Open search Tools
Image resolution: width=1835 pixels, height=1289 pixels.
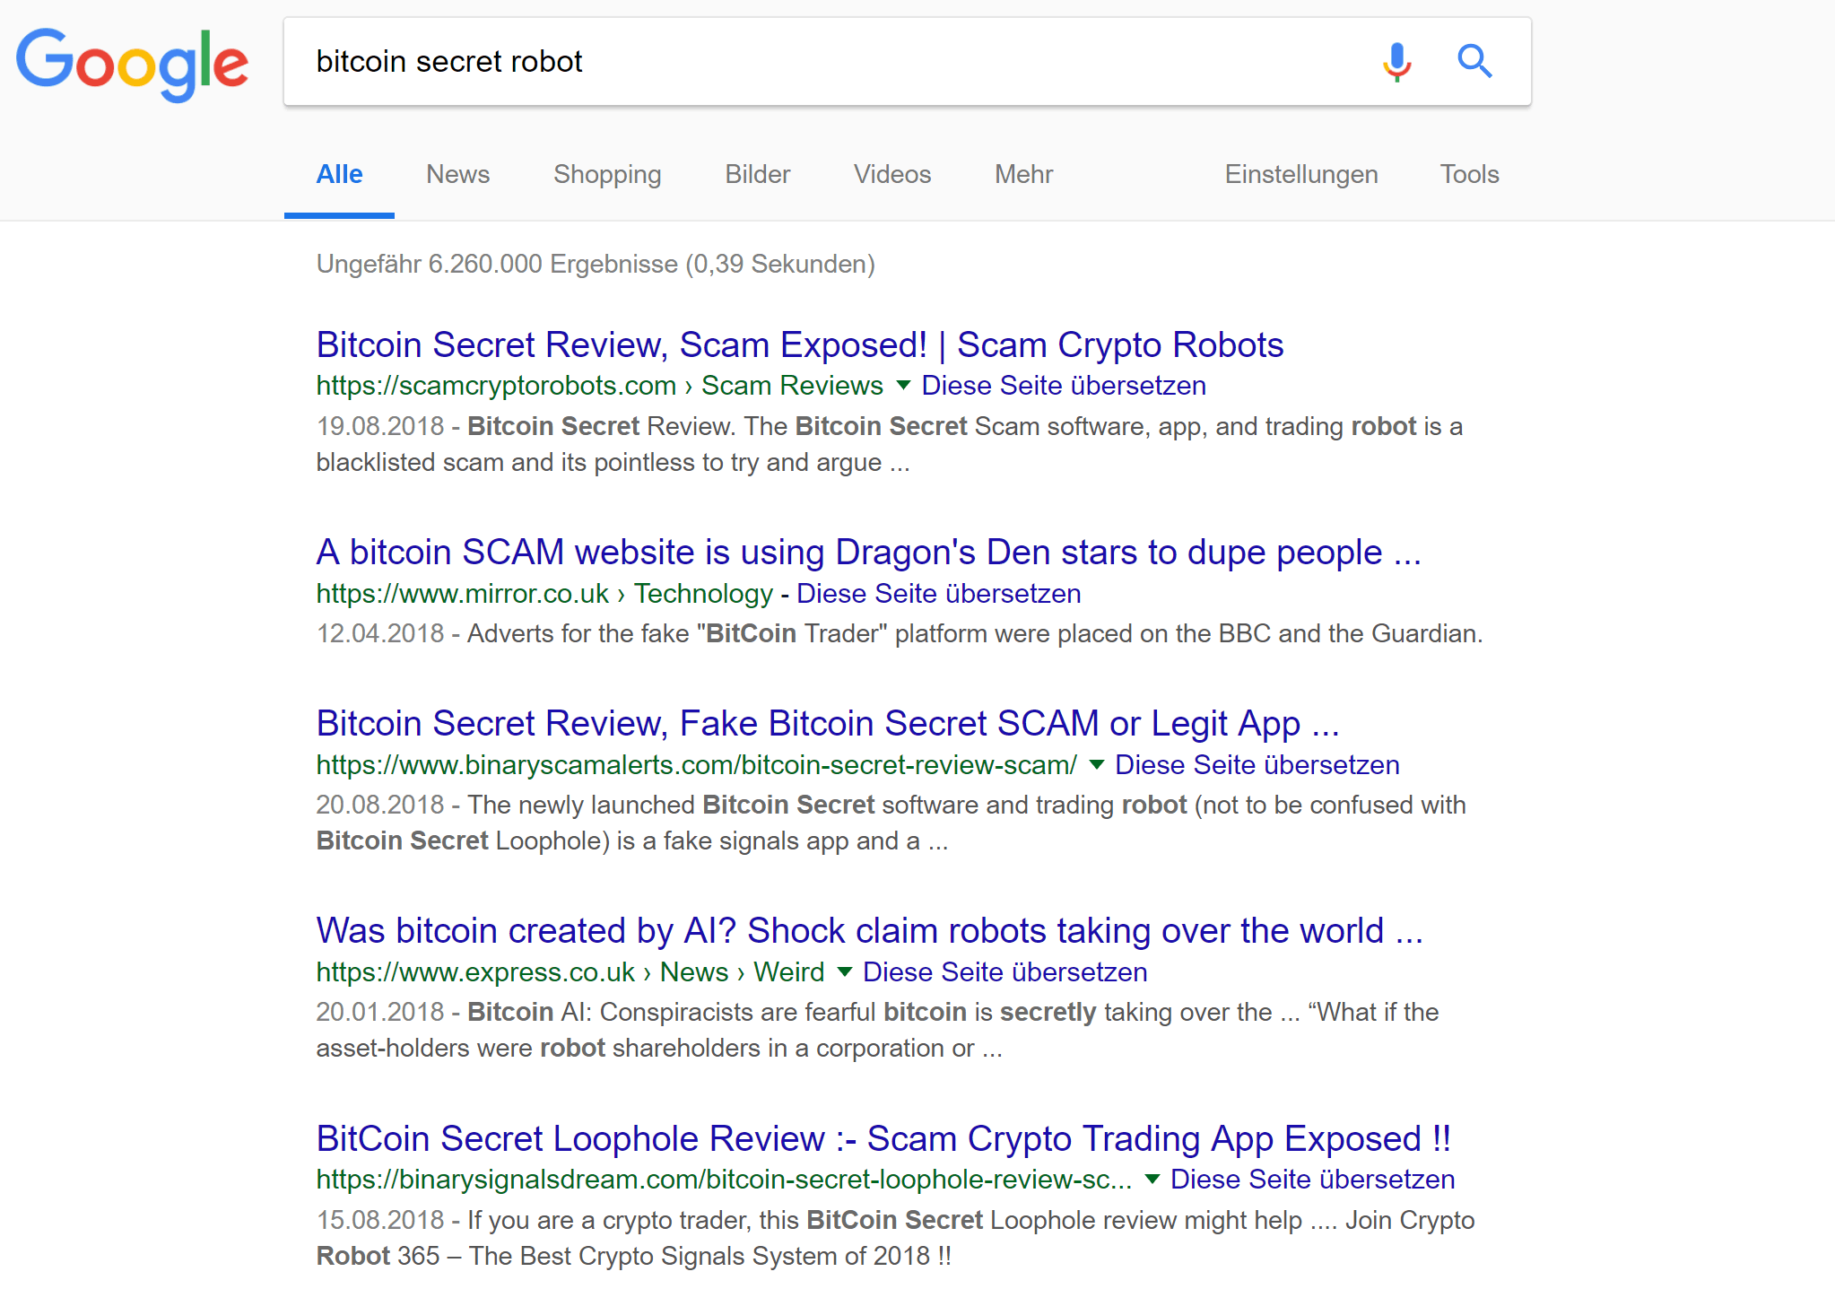[x=1469, y=174]
